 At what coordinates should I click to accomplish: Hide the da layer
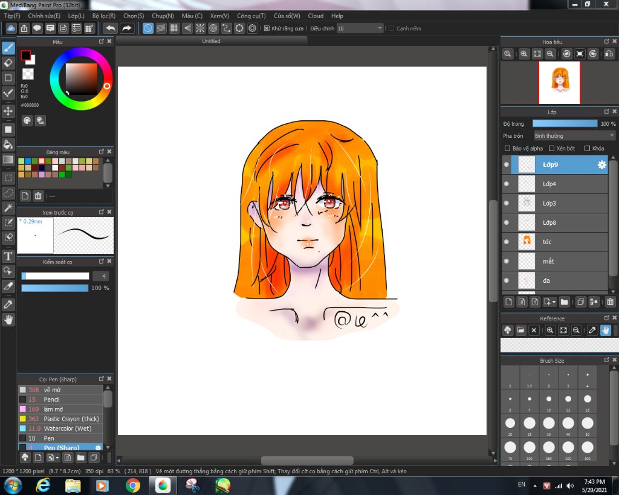(507, 280)
